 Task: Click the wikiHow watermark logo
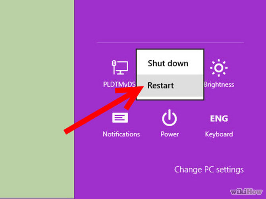pos(246,192)
